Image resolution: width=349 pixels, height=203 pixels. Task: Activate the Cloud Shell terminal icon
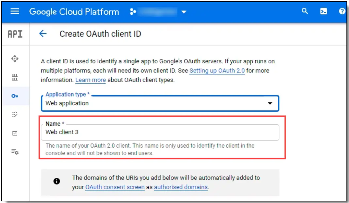pos(324,11)
